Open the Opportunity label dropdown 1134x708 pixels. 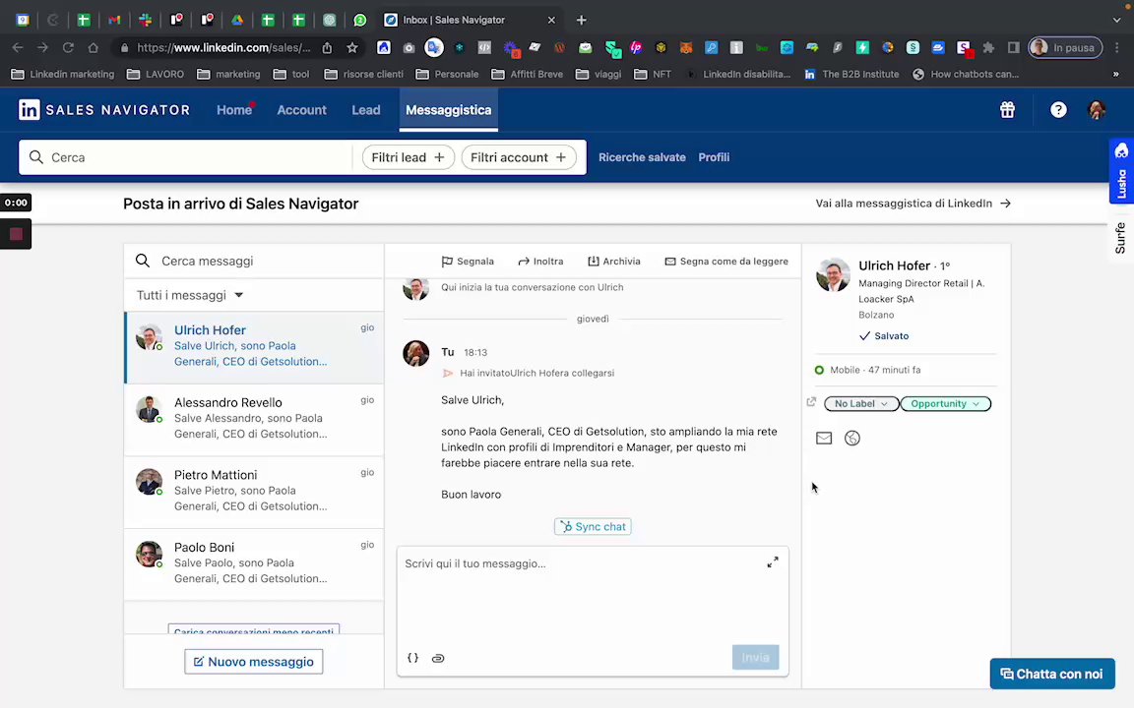click(x=945, y=404)
